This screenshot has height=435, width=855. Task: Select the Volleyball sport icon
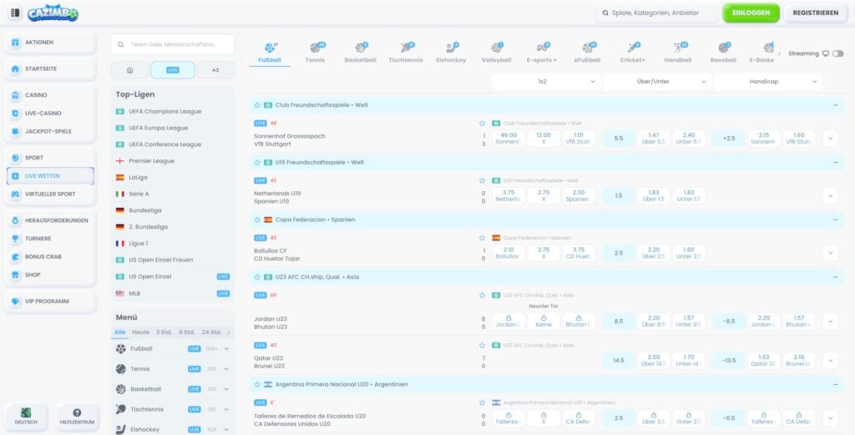pos(496,53)
